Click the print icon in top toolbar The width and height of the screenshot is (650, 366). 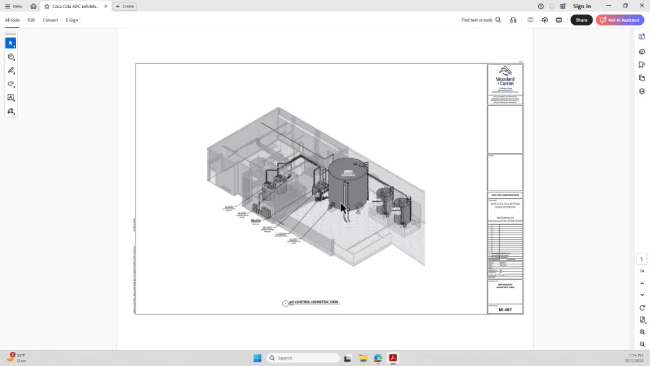coord(559,20)
